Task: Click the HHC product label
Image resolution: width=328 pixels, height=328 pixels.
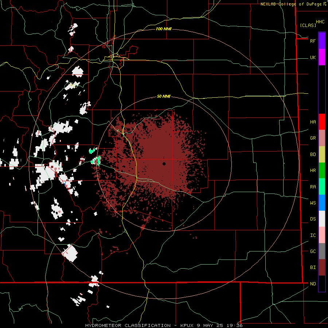Action: (x=320, y=22)
